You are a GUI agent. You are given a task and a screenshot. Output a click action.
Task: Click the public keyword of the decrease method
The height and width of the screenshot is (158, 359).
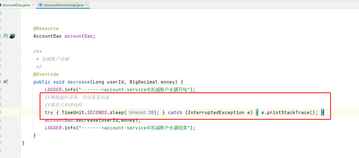[42, 82]
